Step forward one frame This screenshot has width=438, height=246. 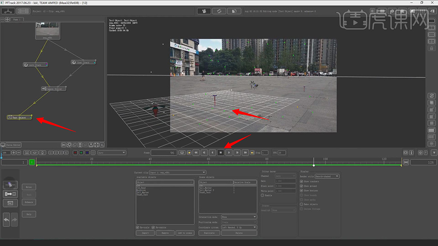(x=237, y=152)
